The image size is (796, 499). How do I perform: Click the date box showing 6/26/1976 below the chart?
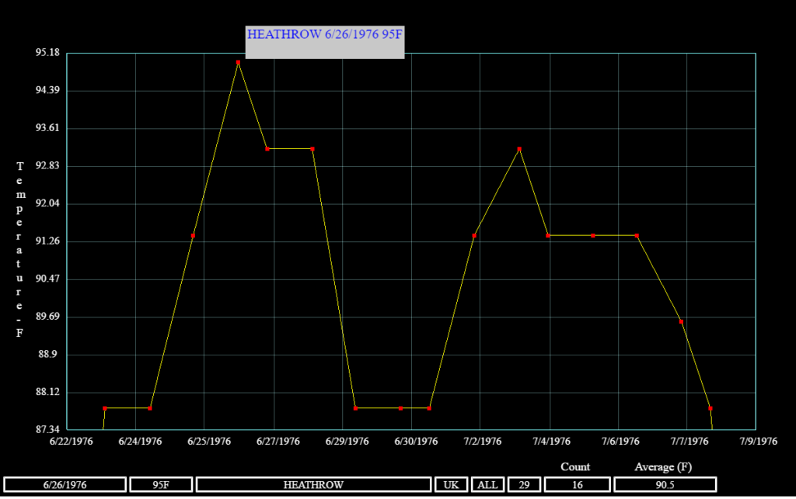coord(65,485)
